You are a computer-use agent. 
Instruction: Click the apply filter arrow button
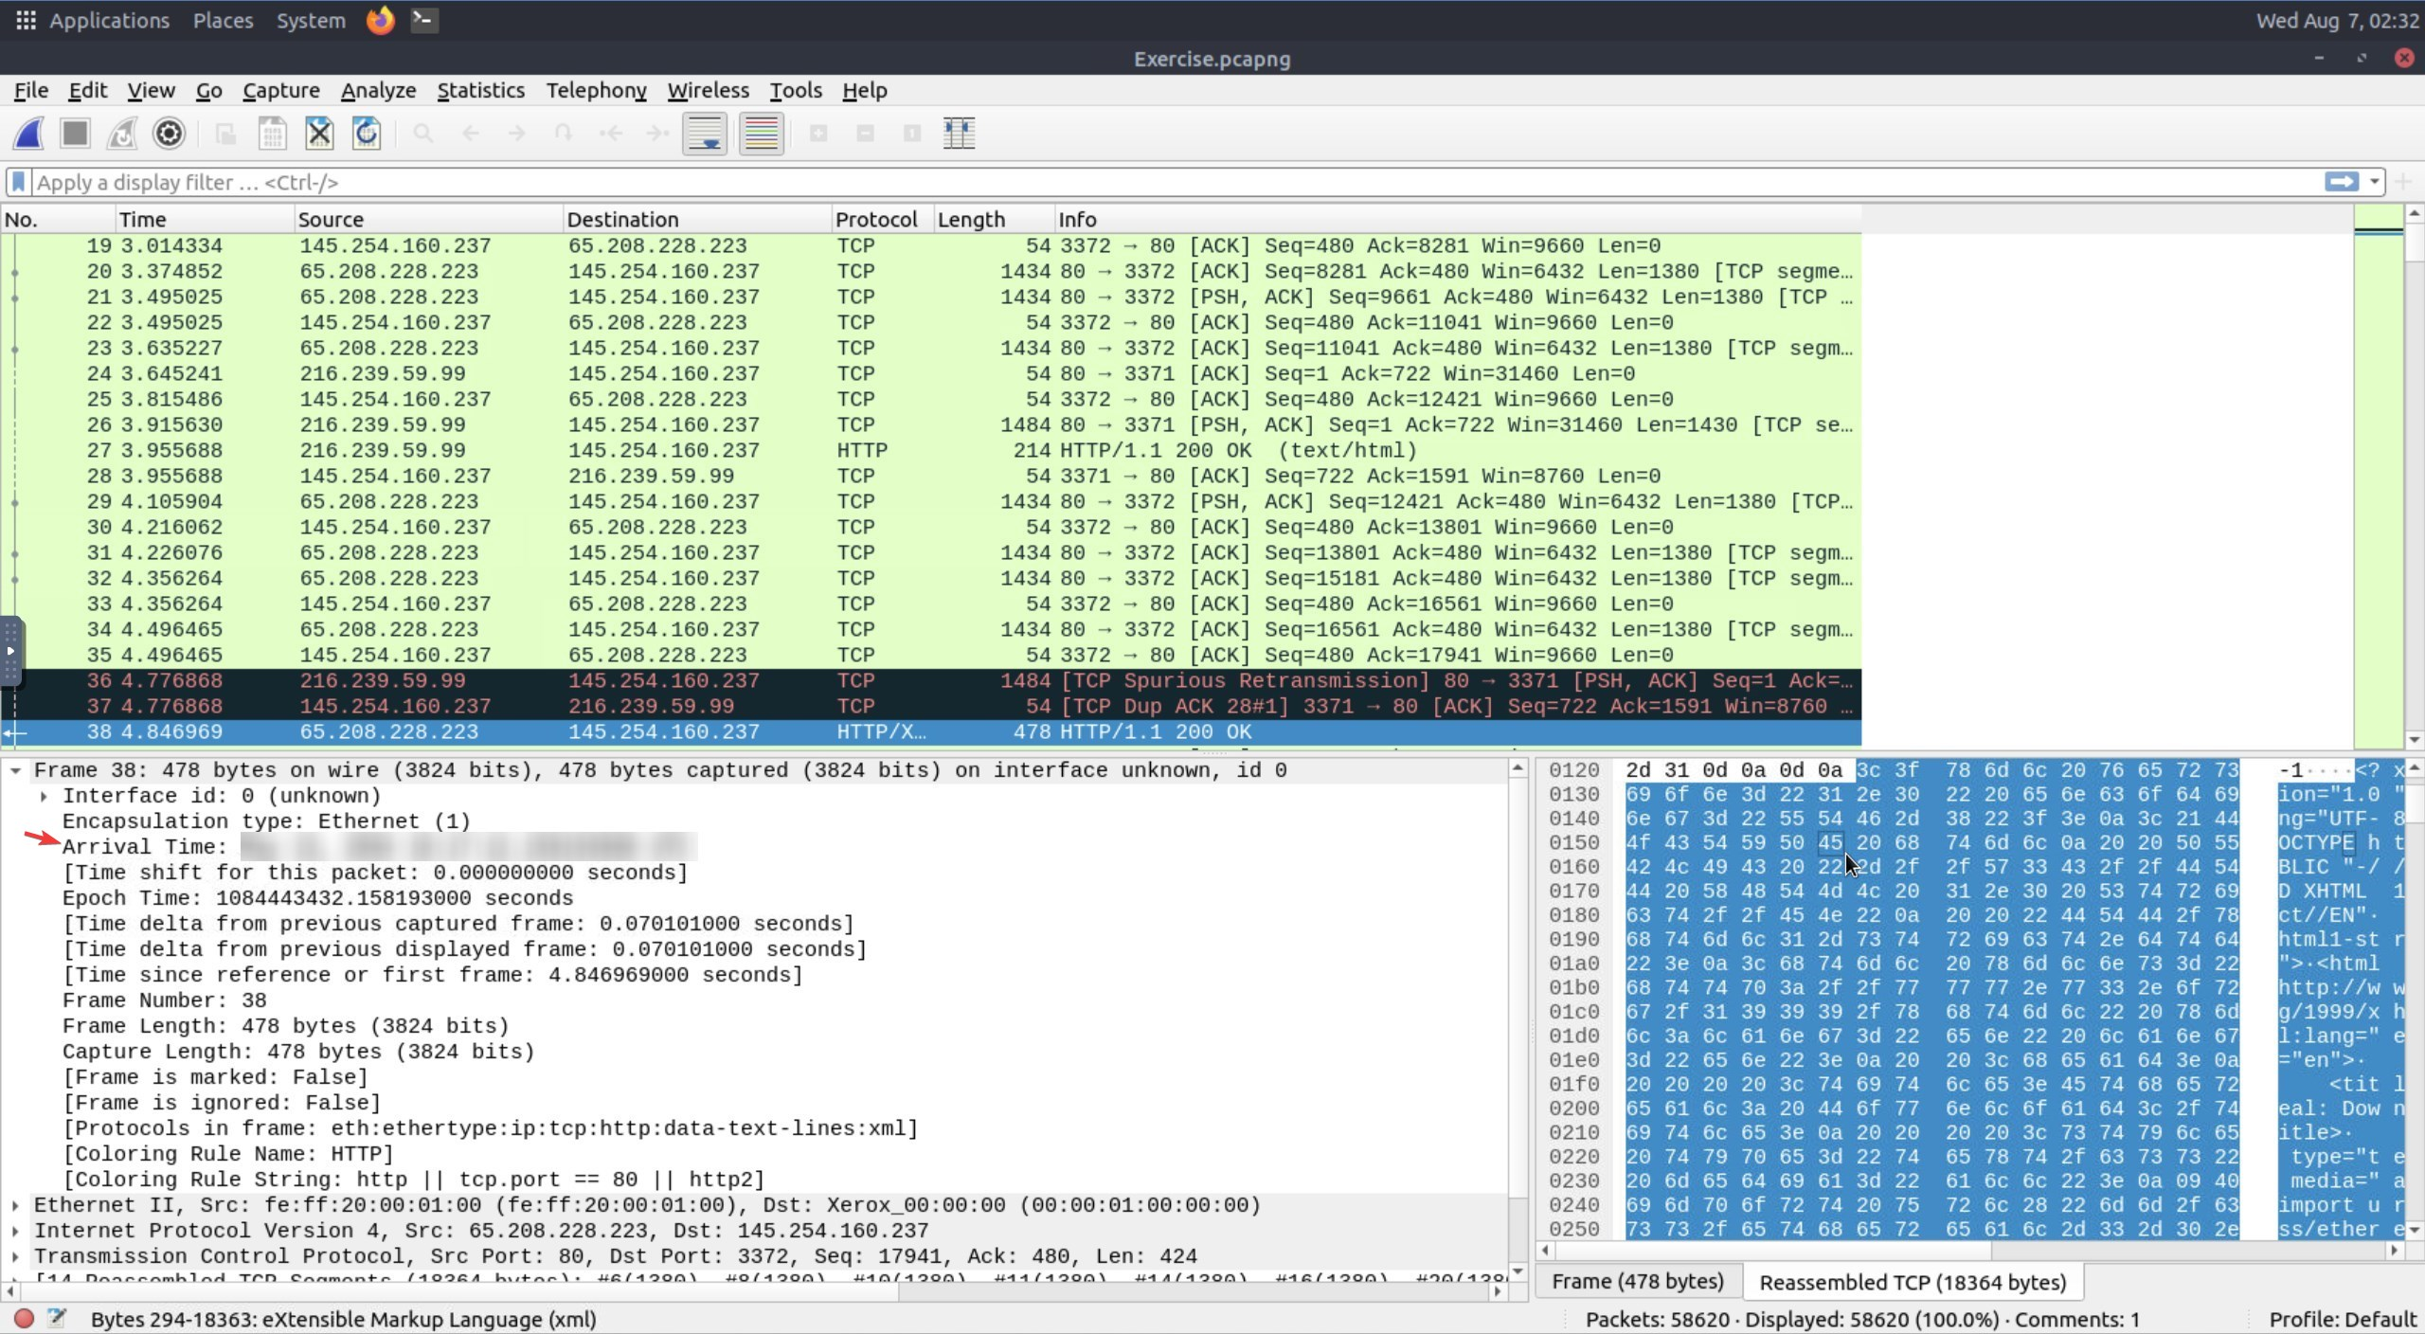[x=2341, y=182]
